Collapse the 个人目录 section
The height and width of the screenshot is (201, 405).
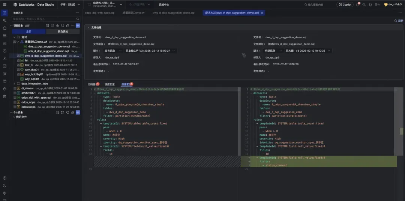[x=11, y=112]
